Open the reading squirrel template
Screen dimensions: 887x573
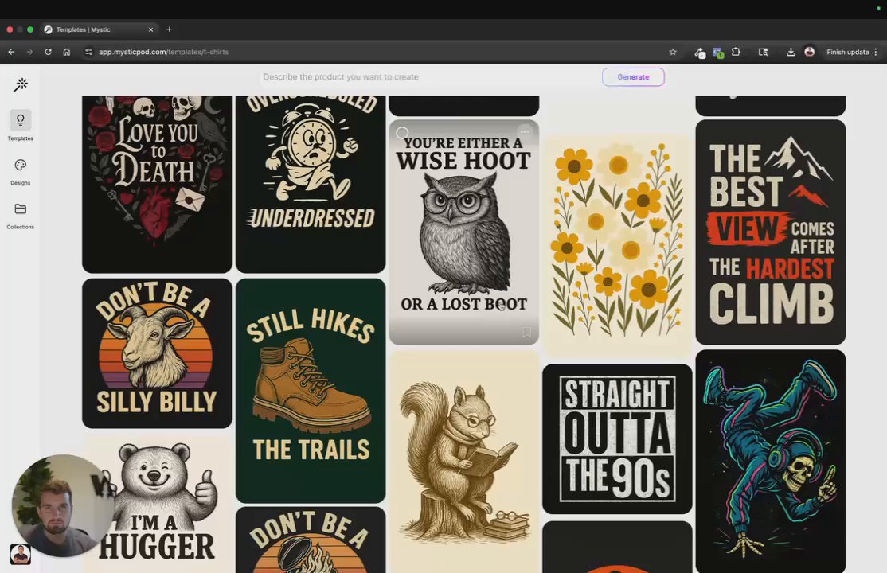464,462
